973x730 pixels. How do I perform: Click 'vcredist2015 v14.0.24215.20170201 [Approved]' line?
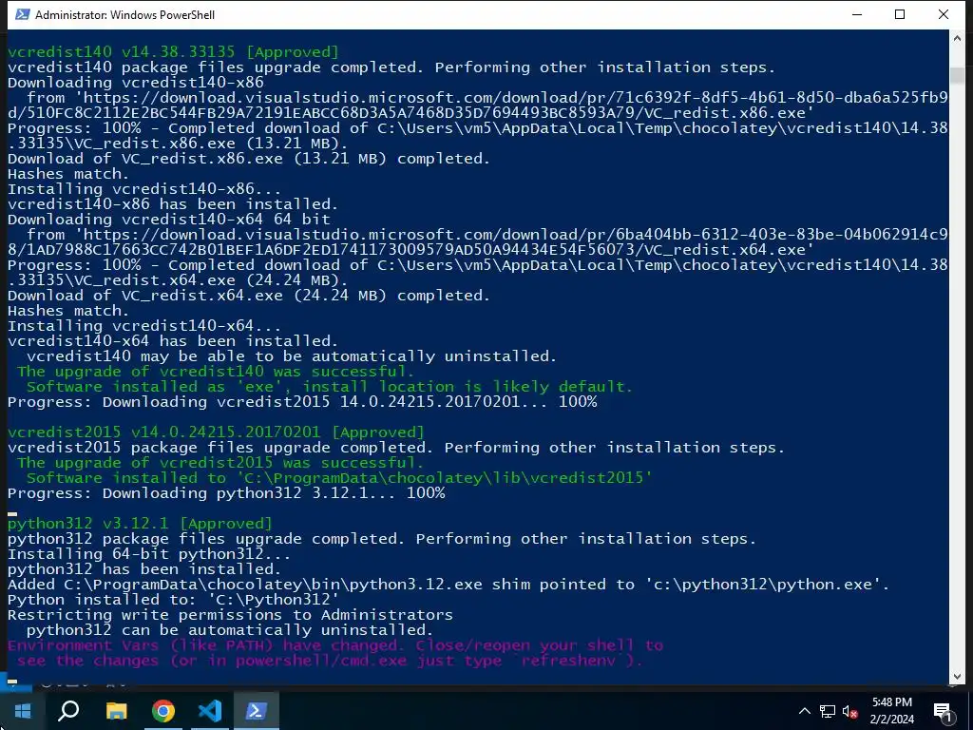coord(216,432)
